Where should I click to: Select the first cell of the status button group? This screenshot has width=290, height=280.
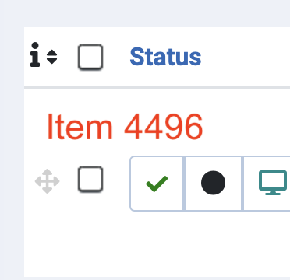157,184
